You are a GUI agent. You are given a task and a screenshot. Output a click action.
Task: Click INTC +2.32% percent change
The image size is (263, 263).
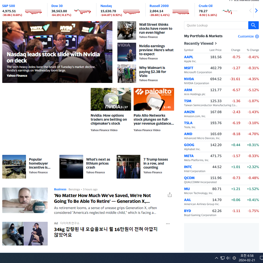(x=253, y=167)
